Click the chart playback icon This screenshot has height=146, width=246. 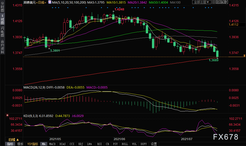pyautogui.click(x=222, y=2)
